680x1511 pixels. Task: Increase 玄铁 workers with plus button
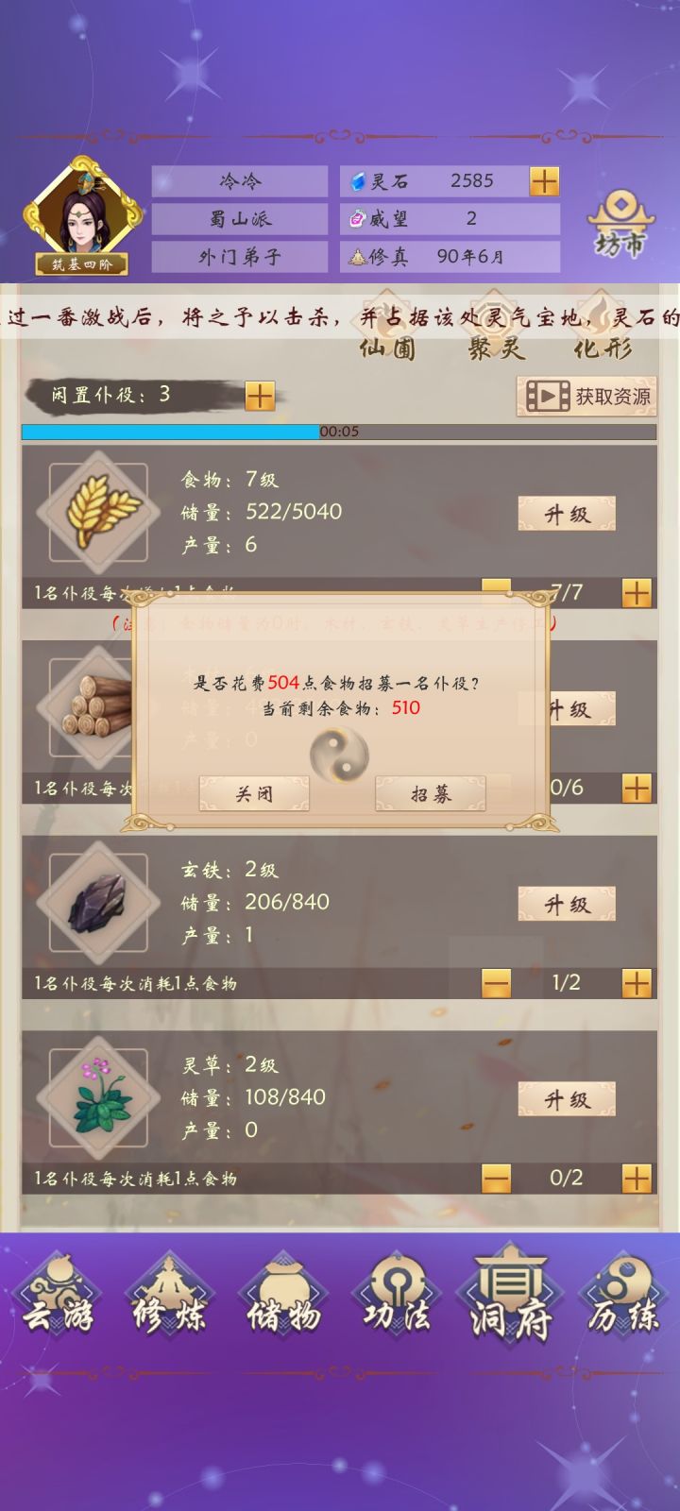click(x=637, y=983)
